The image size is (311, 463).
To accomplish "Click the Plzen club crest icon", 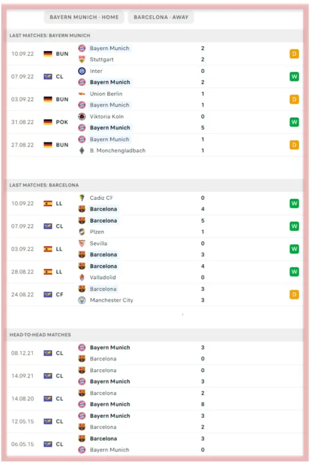I will [x=82, y=232].
